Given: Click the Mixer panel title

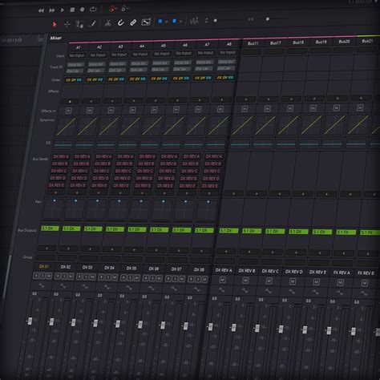Looking at the screenshot, I should pos(56,38).
